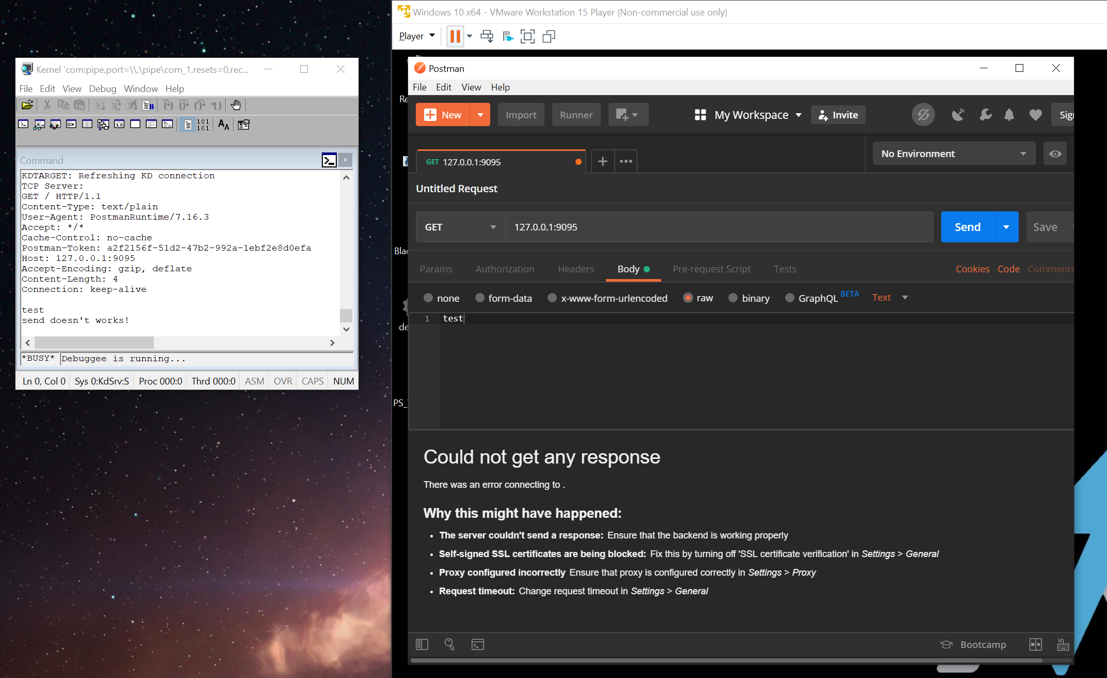Open the Postman console terminal icon
Viewport: 1107px width, 678px height.
click(478, 644)
